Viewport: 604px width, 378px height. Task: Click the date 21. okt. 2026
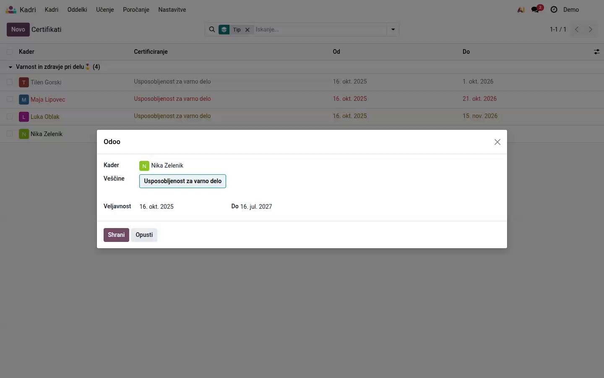tap(479, 99)
